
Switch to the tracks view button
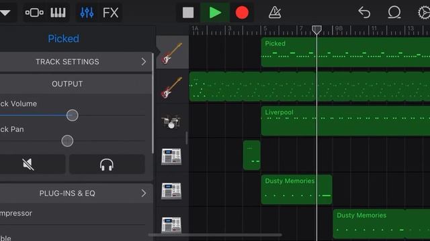pos(34,13)
